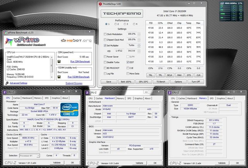
Task: Select Performance profile 4 in ThrottleStop
Action: (x=134, y=24)
